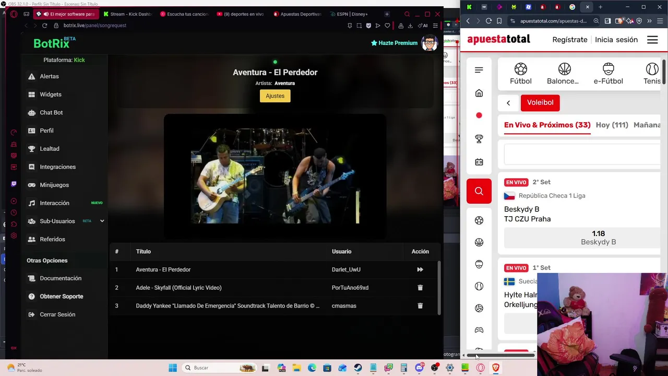Open Integraciones in the sidebar
The image size is (668, 376).
click(57, 167)
